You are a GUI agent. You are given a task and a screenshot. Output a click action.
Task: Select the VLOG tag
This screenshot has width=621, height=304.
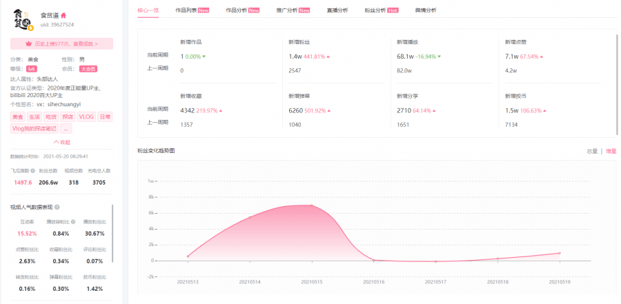(86, 117)
